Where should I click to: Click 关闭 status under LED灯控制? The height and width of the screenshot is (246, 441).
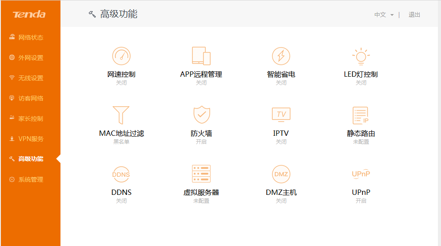pyautogui.click(x=361, y=83)
